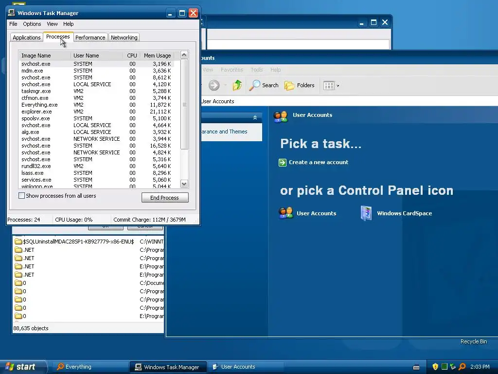This screenshot has width=498, height=374.
Task: Open the Favorites menu in User Accounts window
Action: (232, 70)
